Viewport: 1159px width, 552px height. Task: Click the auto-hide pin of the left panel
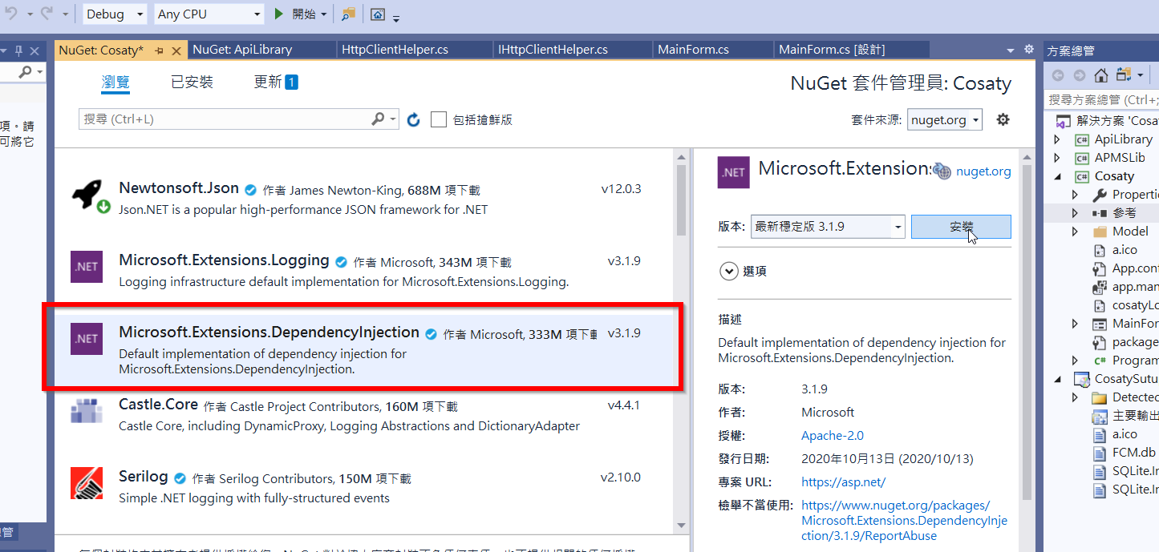coord(19,50)
